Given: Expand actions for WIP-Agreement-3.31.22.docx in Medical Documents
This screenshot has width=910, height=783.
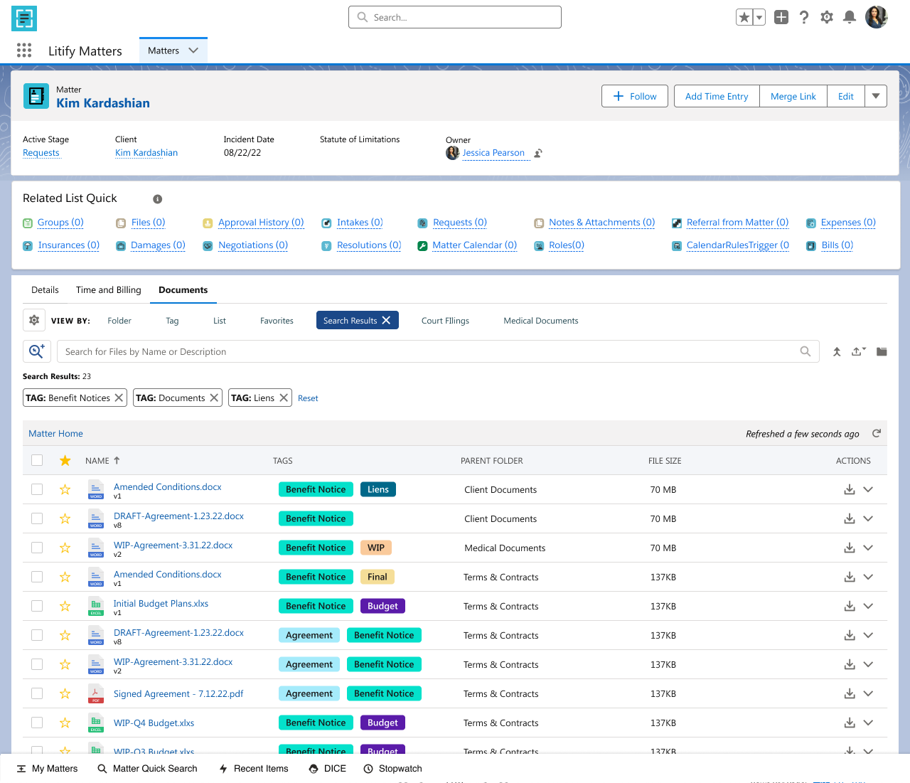Looking at the screenshot, I should [x=868, y=548].
